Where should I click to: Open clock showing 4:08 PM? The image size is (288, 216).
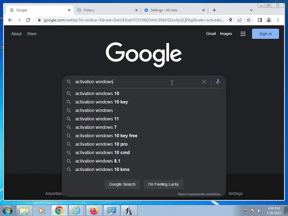(x=274, y=211)
